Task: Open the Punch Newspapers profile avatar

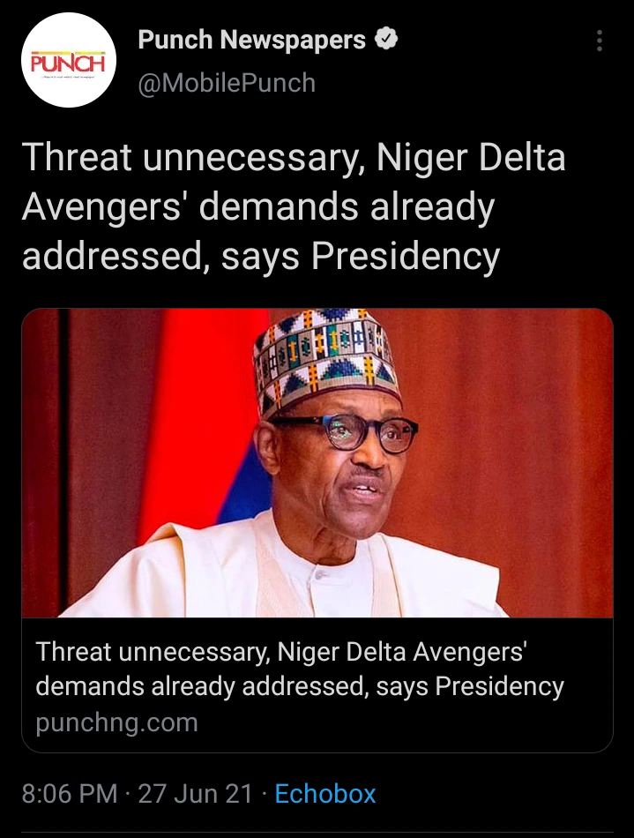Action: tap(69, 60)
